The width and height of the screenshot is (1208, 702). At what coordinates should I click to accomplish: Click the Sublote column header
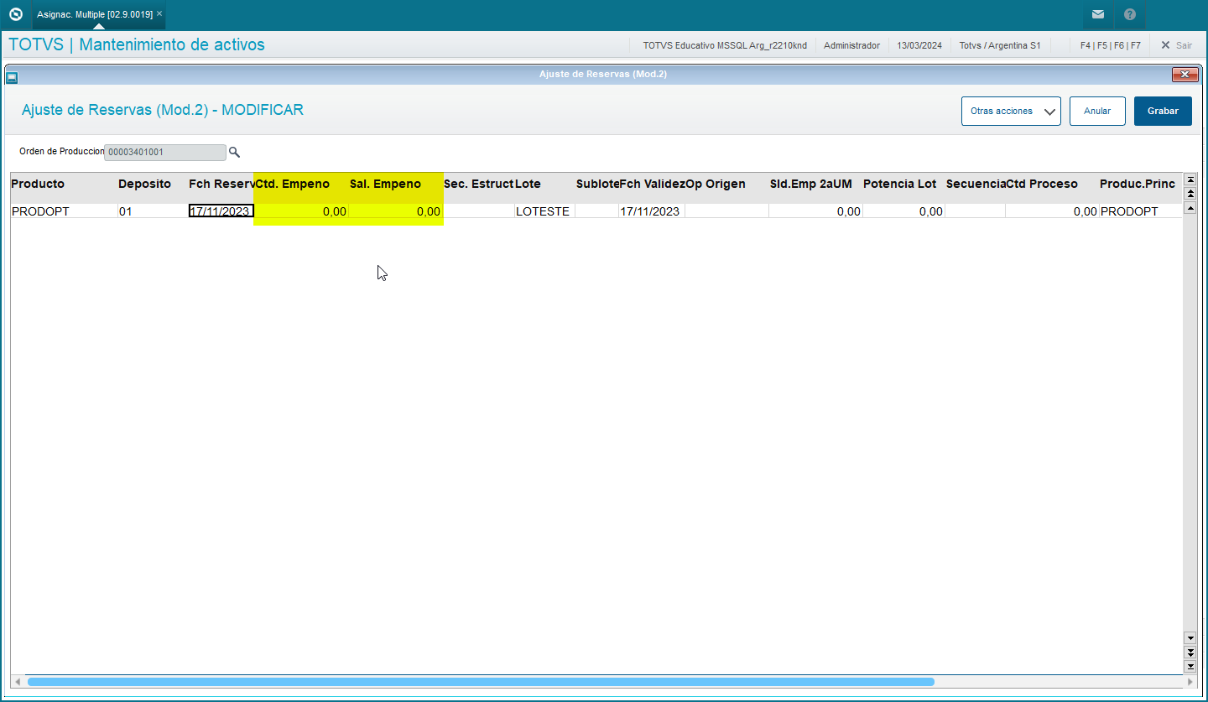pos(597,184)
